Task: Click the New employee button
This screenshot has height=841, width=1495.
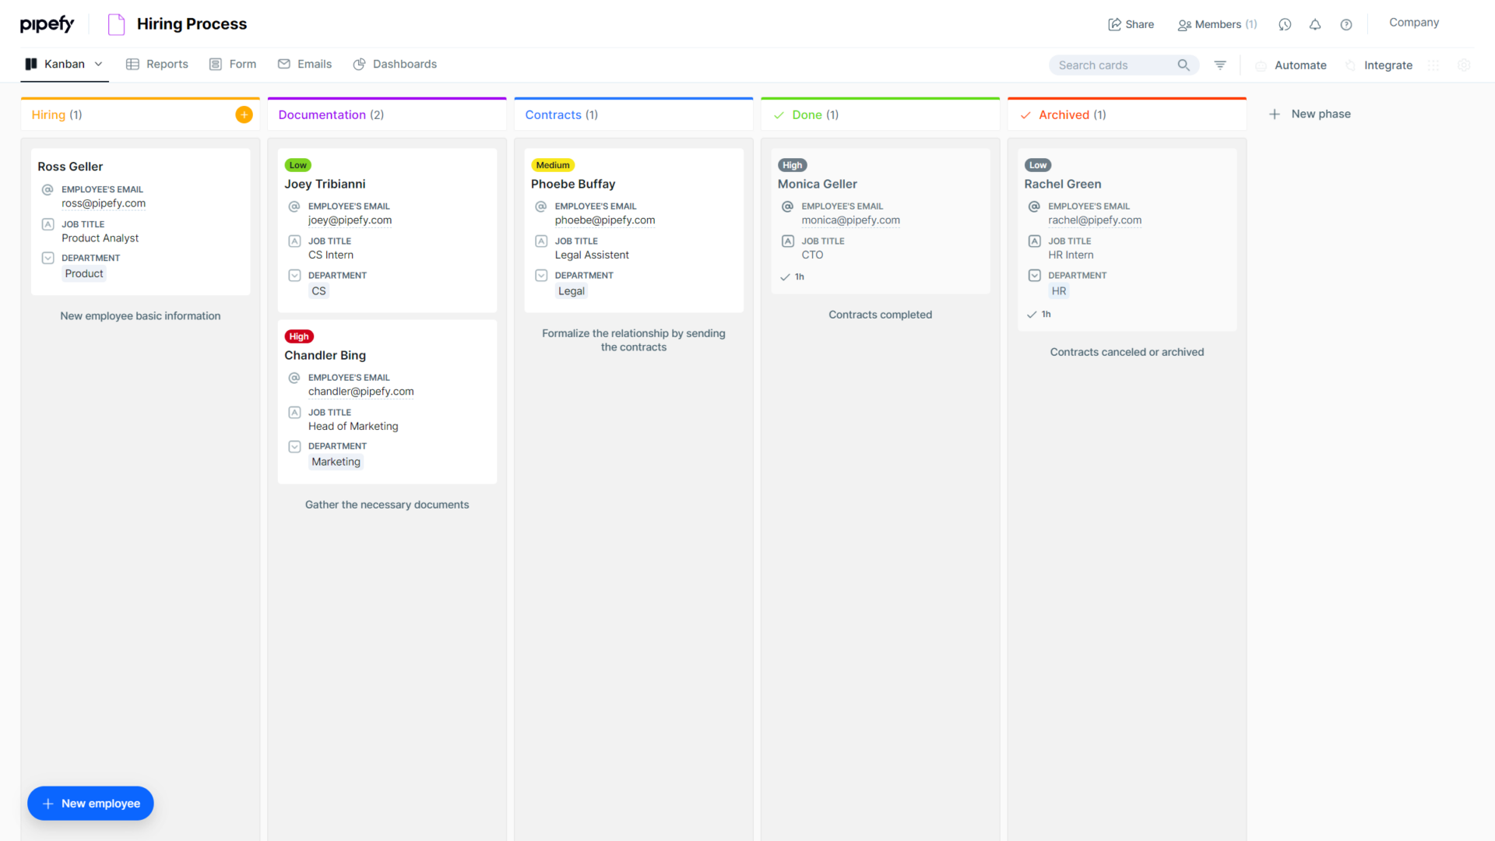Action: [x=90, y=803]
